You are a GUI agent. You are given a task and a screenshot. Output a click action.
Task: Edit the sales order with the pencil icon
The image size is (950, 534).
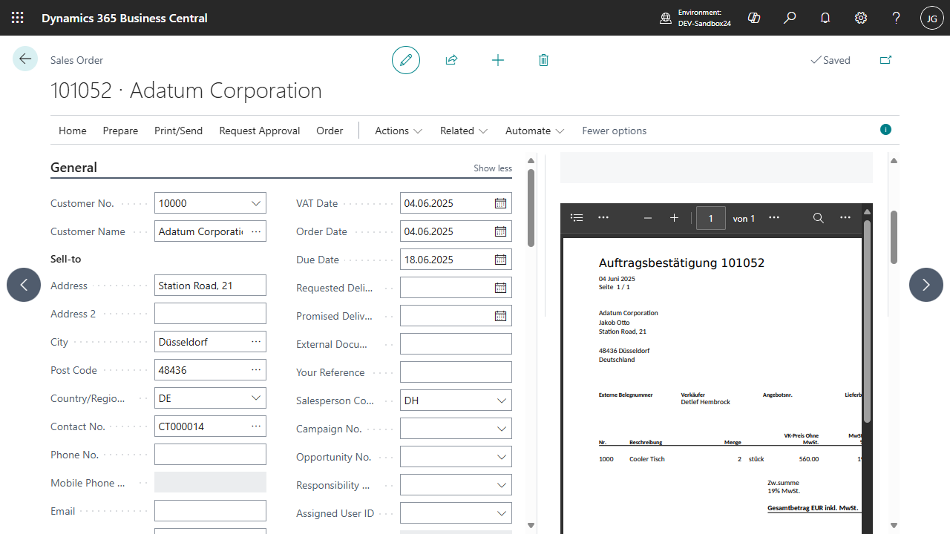coord(405,60)
